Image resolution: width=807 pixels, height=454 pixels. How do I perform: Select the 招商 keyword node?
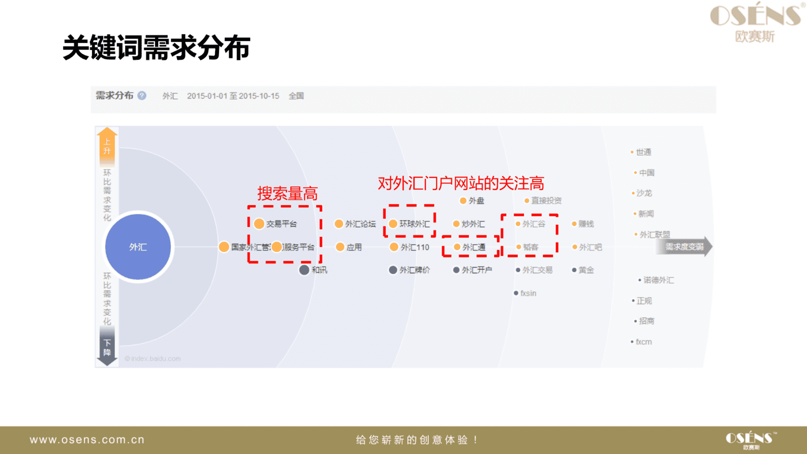(x=644, y=321)
